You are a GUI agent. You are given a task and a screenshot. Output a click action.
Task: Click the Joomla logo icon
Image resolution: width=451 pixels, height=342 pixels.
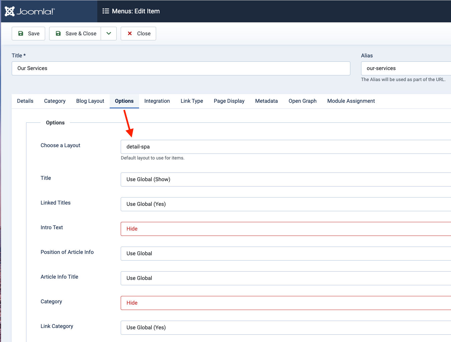click(10, 11)
